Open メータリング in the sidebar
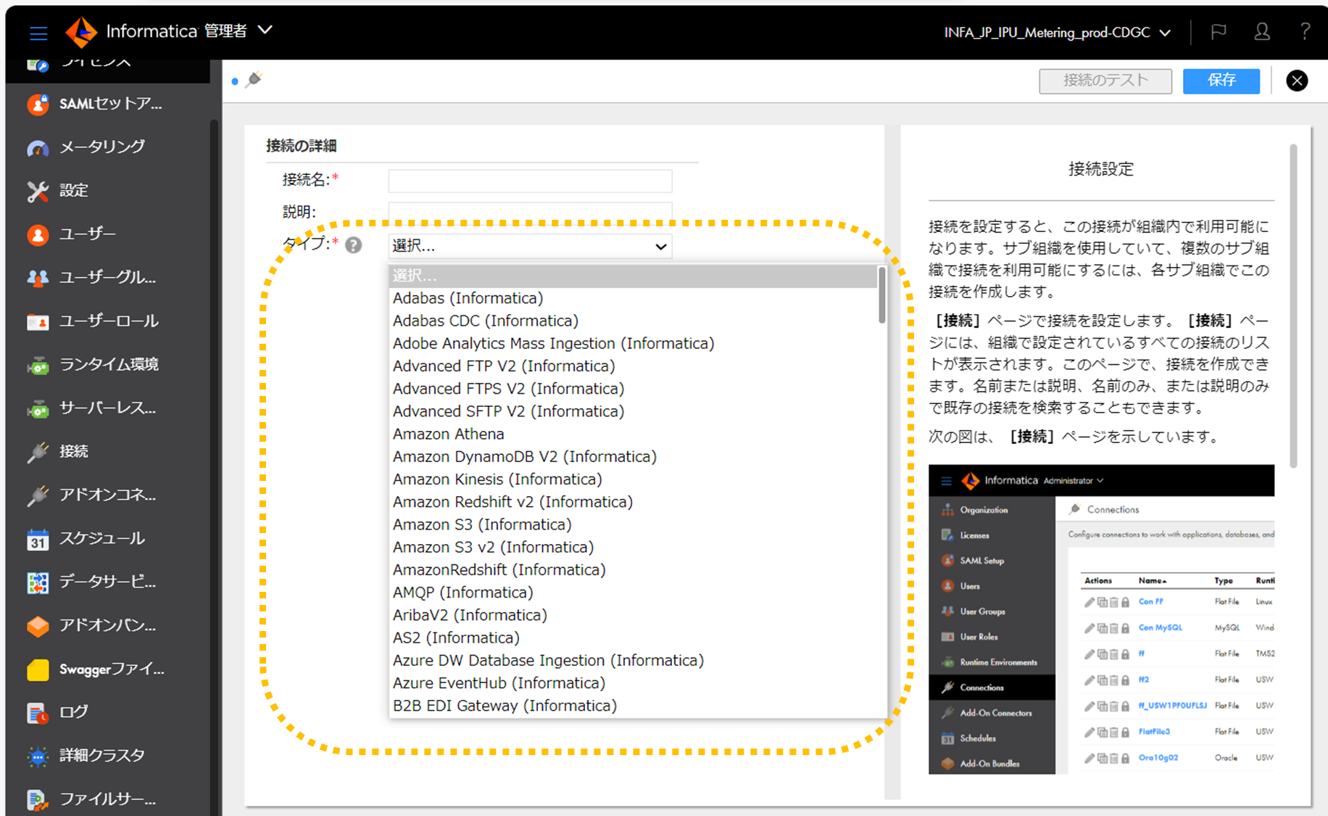Screen dimensions: 1328x816 click(x=102, y=147)
